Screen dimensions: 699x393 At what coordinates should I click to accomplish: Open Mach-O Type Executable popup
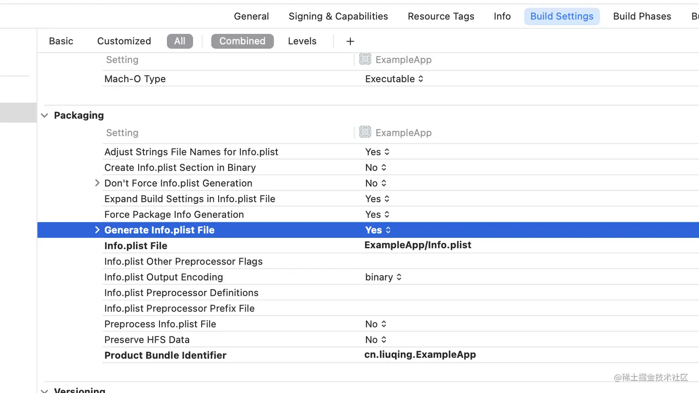point(394,79)
